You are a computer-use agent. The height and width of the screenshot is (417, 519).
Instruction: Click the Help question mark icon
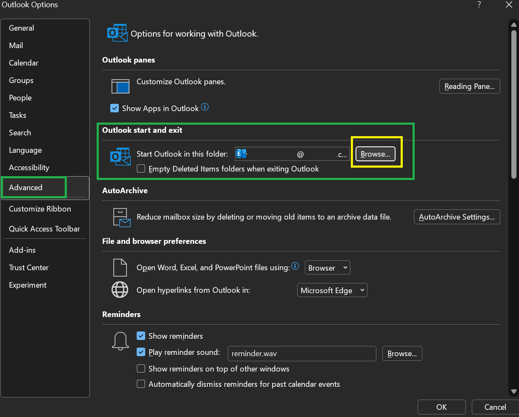click(x=479, y=5)
